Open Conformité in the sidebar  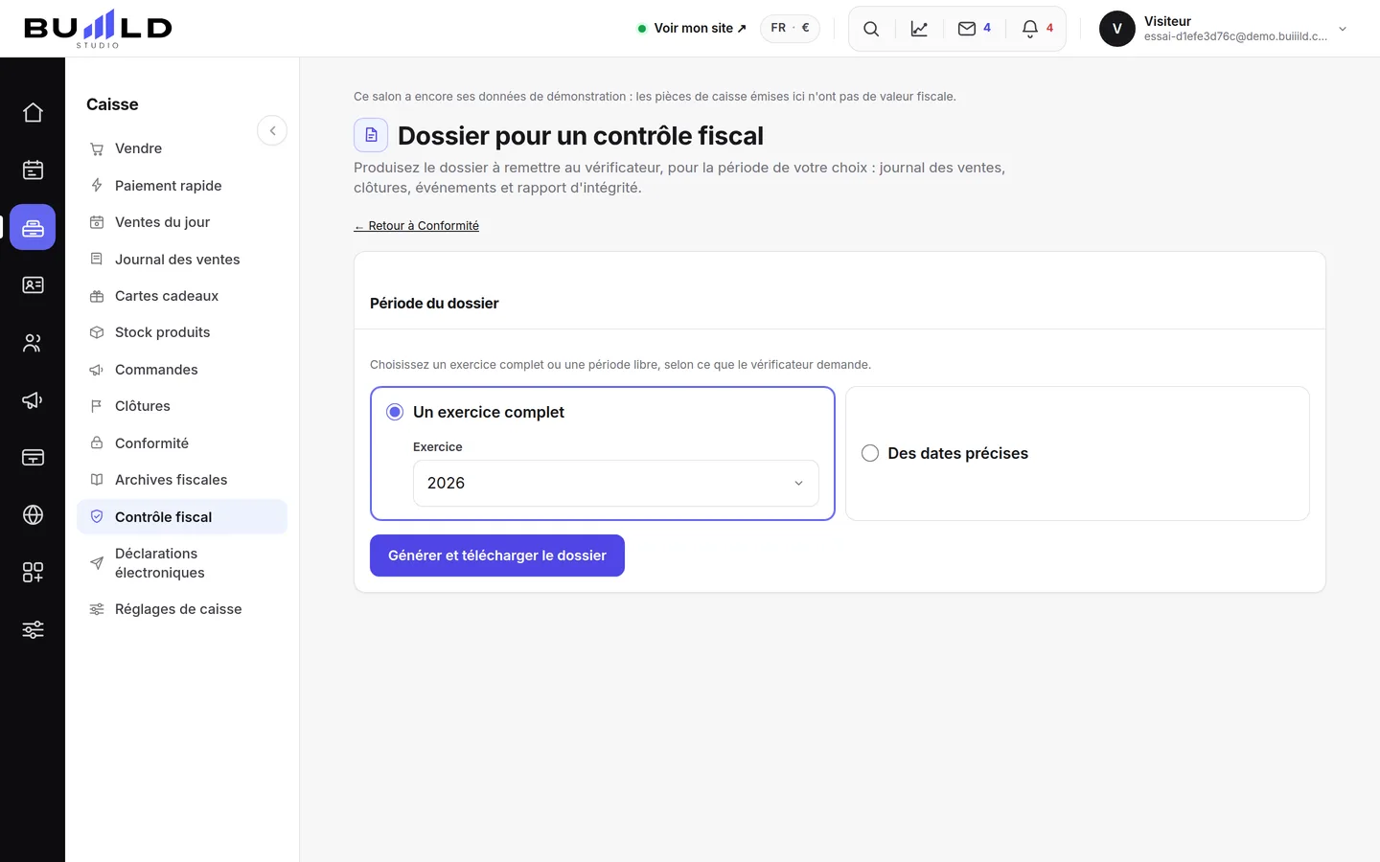[x=182, y=443]
